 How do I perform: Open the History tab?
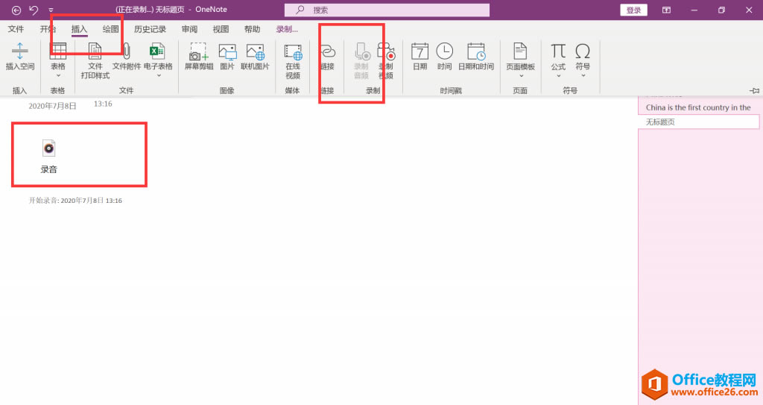coord(150,29)
